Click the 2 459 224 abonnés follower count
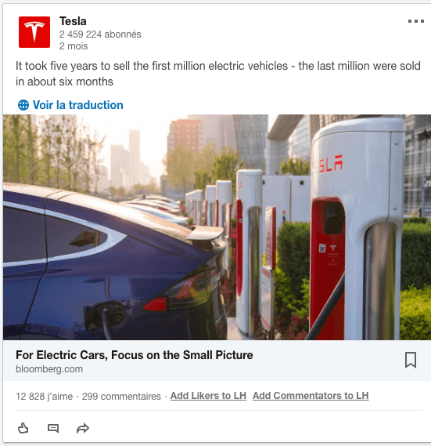Viewport: 431px width, 446px height. click(100, 34)
